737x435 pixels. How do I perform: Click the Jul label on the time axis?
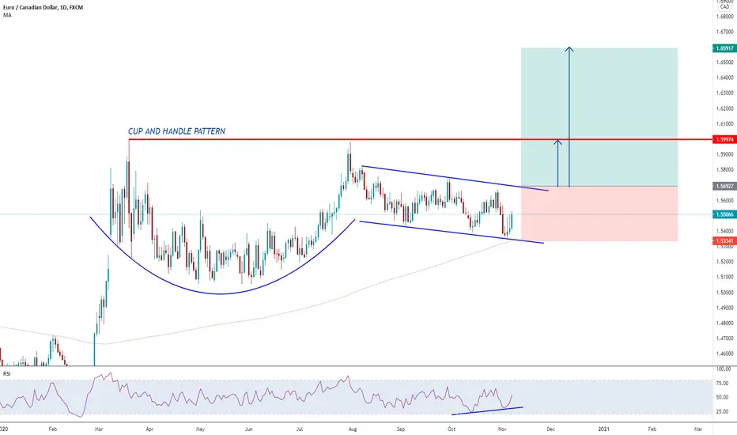point(300,429)
